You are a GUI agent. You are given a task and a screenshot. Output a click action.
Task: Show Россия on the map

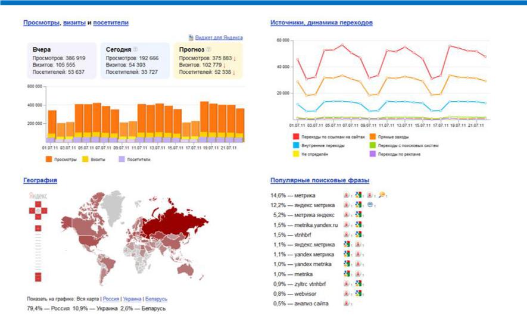click(x=111, y=299)
